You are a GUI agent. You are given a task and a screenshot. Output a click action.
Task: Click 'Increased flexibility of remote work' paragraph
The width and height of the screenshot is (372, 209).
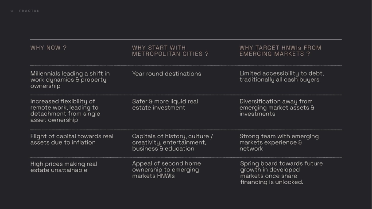pos(65,110)
